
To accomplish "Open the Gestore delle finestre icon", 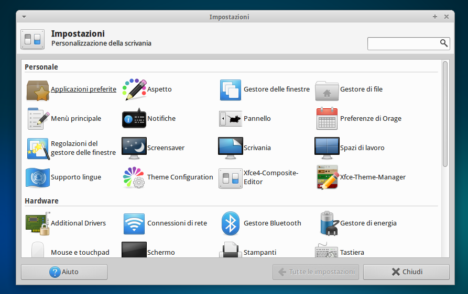I will tap(231, 89).
